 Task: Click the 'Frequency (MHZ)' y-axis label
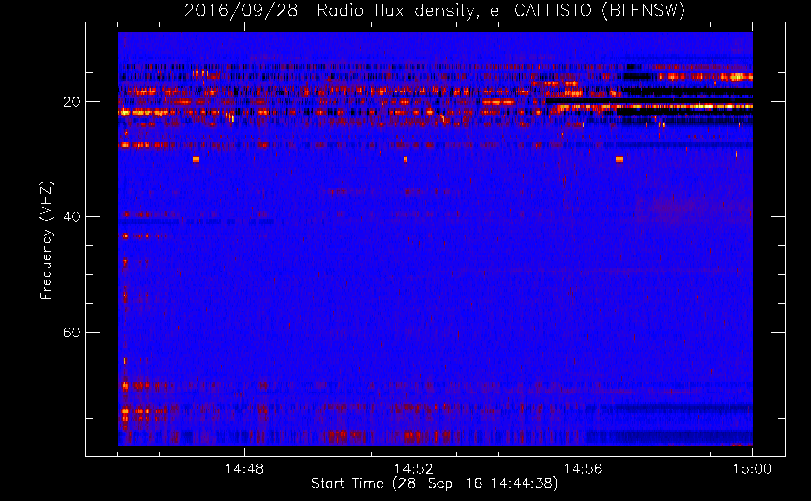[46, 240]
